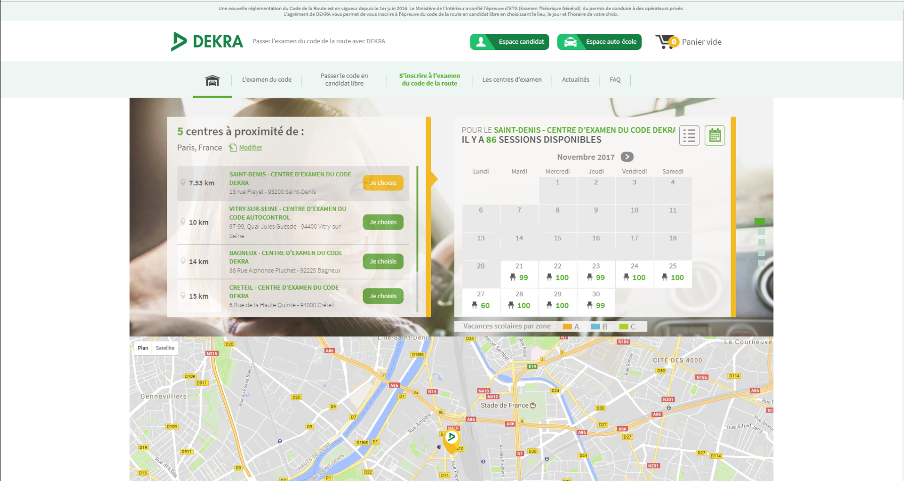Go to next month arrow
Viewport: 904px width, 481px height.
click(x=627, y=157)
